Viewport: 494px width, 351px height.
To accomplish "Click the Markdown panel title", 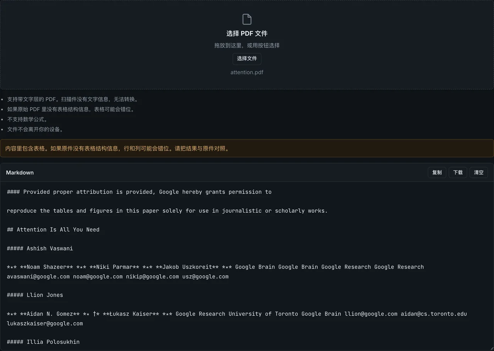I will pyautogui.click(x=20, y=173).
